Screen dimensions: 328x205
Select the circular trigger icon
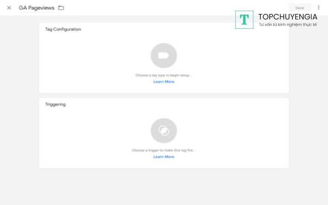pos(164,130)
